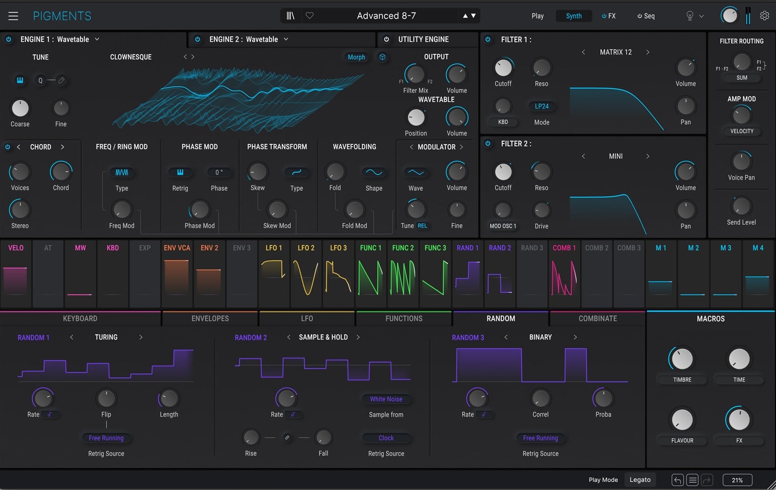Open the Sample from White Noise dropdown
Screen dimensions: 776x490
pyautogui.click(x=386, y=399)
